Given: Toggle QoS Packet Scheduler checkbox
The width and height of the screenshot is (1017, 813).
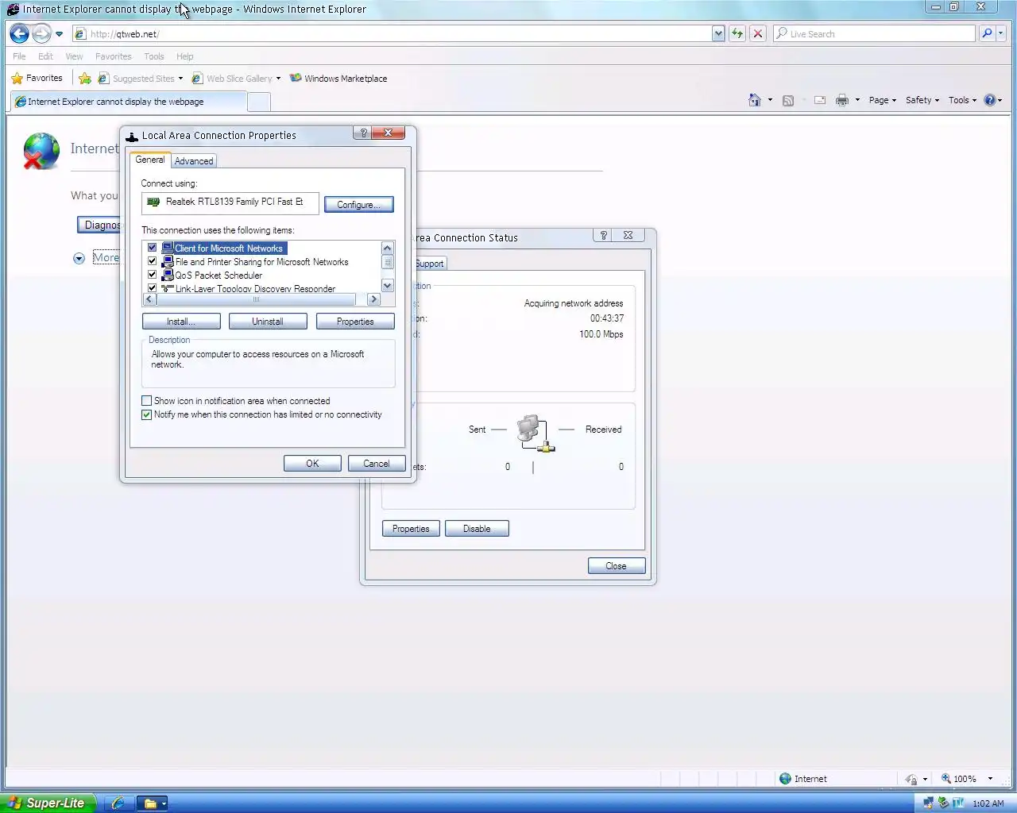Looking at the screenshot, I should [x=152, y=275].
